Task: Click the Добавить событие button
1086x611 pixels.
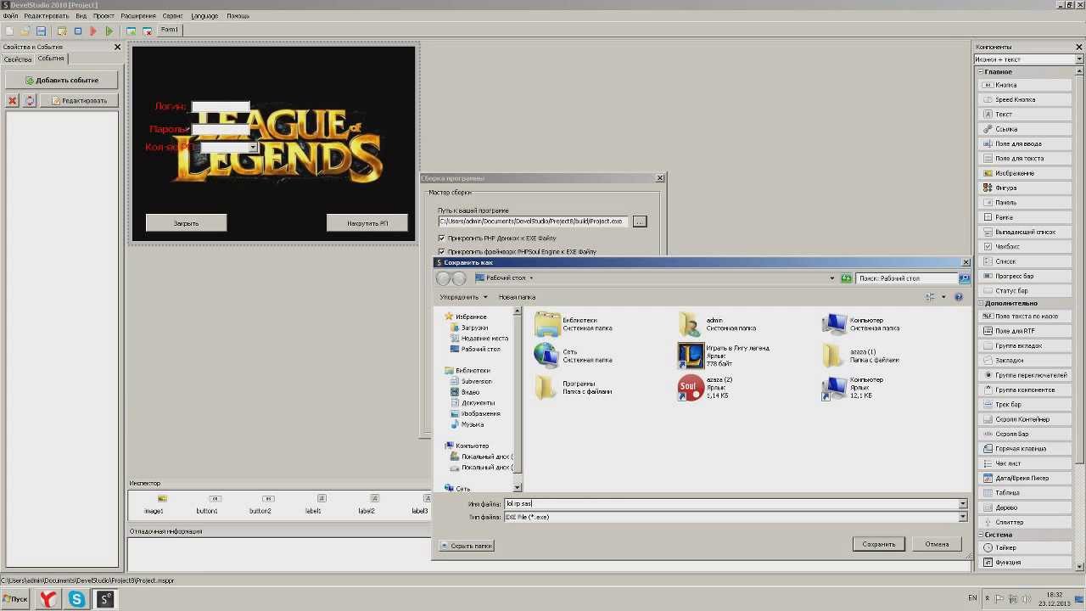Action: pos(62,80)
